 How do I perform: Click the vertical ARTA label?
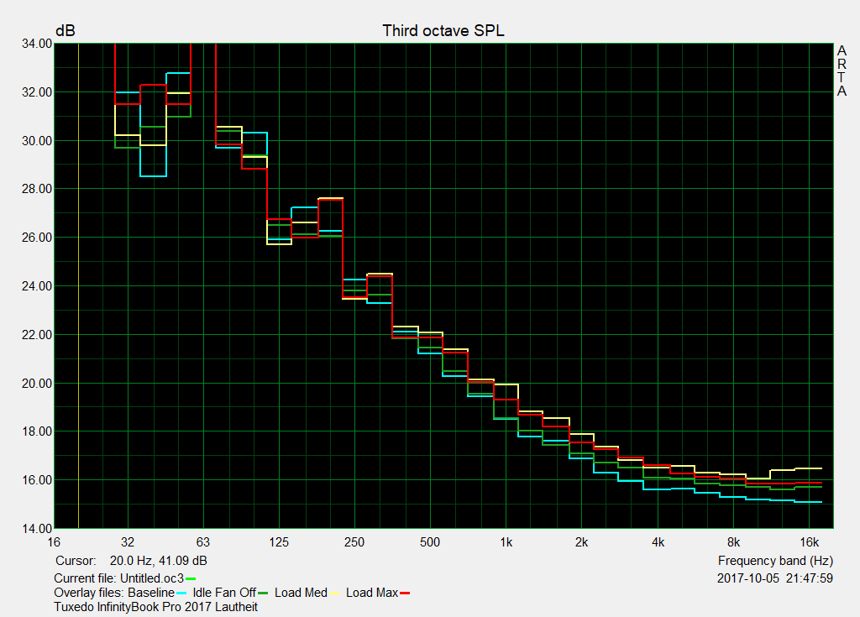(x=842, y=71)
